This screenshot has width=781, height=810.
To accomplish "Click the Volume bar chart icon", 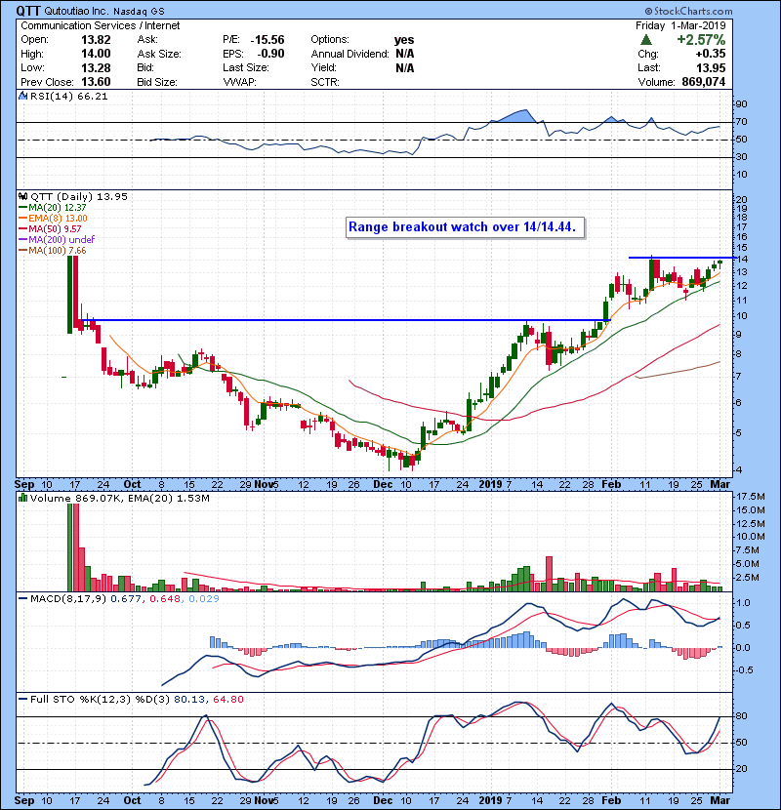I will (x=22, y=498).
